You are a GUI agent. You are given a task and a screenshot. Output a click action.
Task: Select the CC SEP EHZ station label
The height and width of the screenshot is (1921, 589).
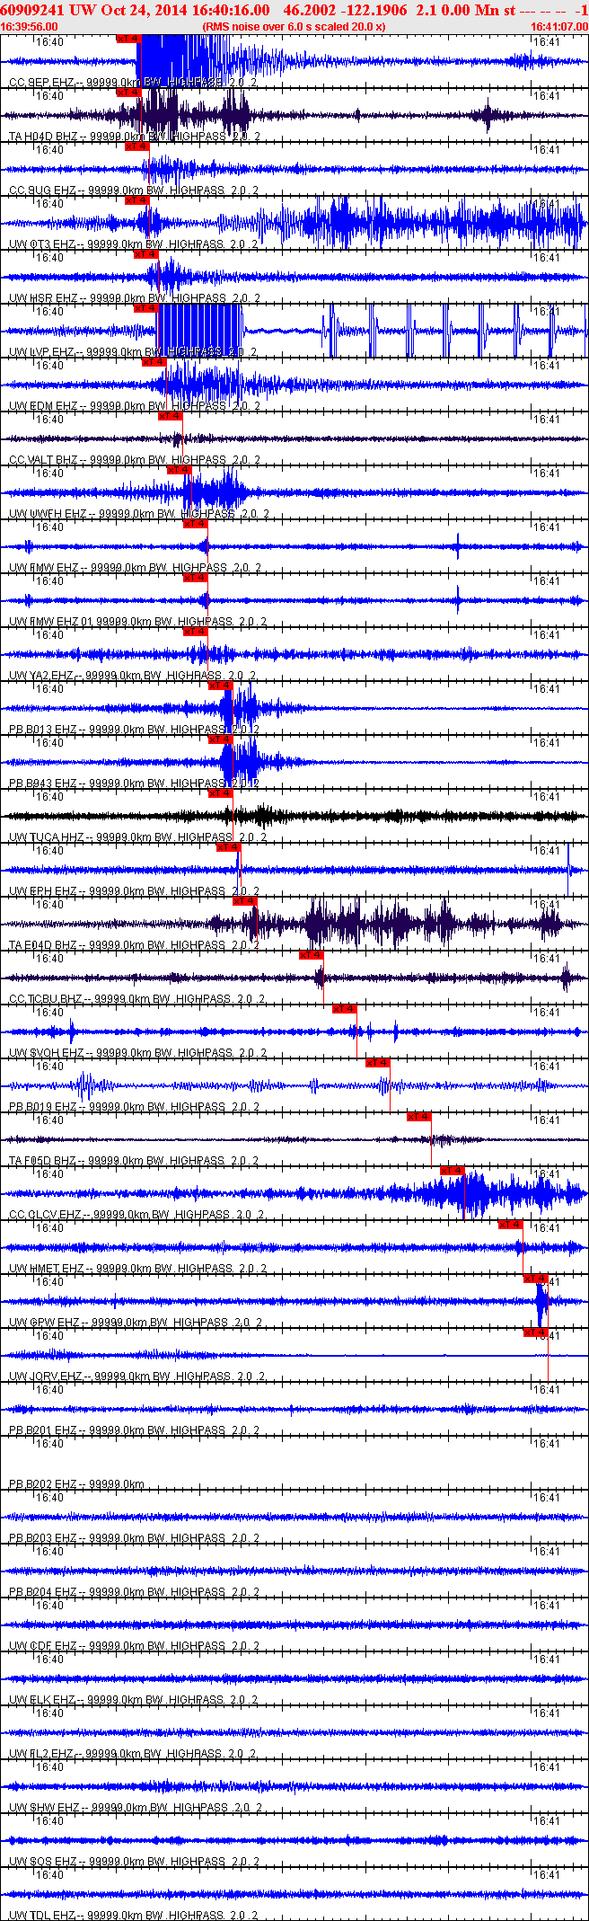pos(133,83)
